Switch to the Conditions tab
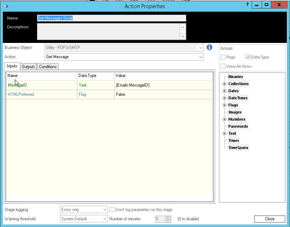This screenshot has width=290, height=227. (x=48, y=67)
